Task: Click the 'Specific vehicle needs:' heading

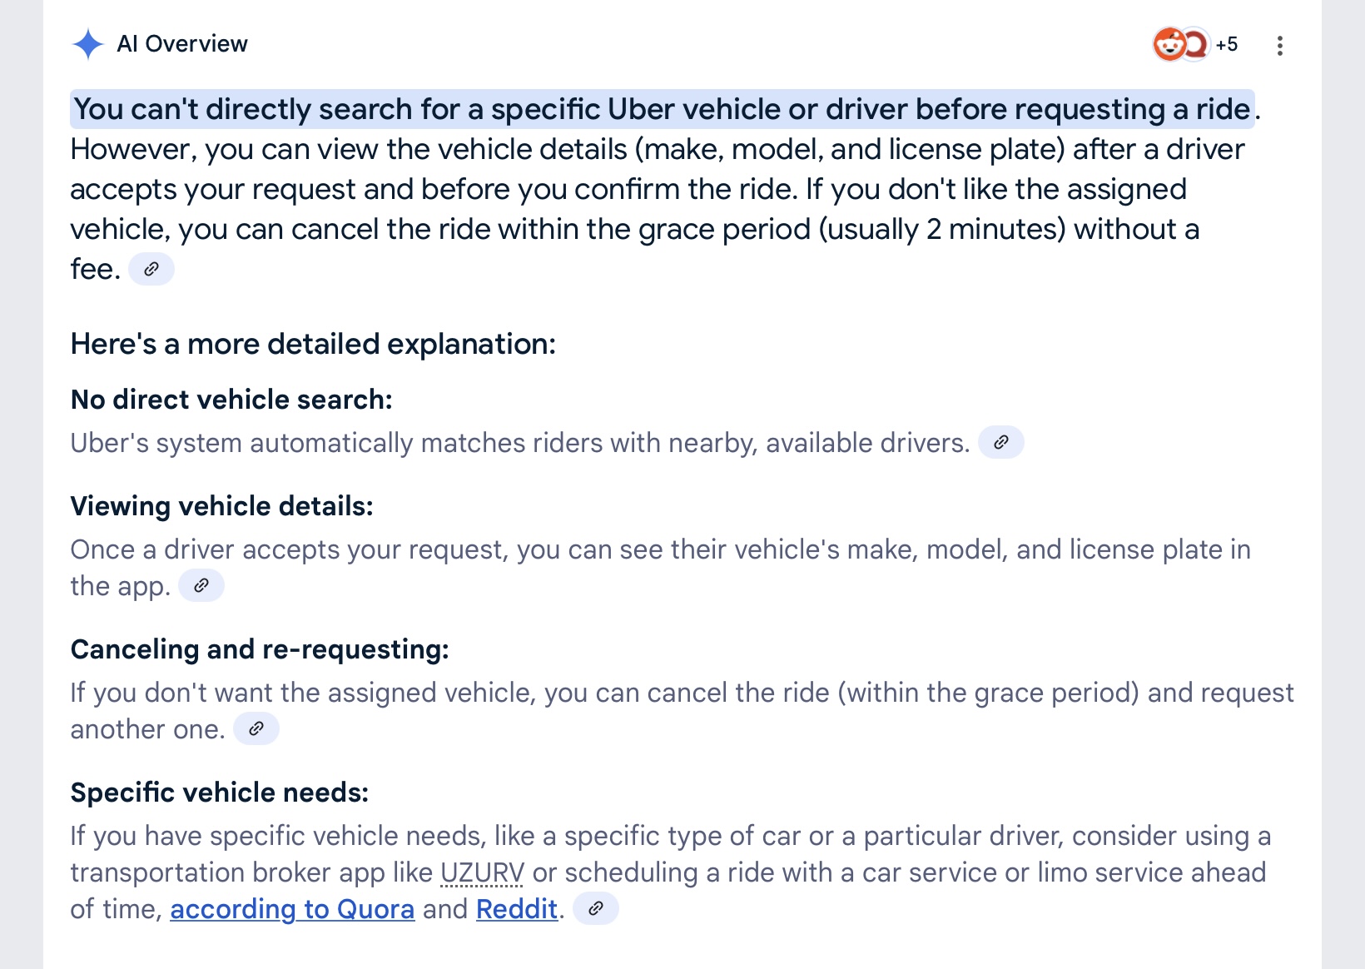Action: (x=220, y=793)
